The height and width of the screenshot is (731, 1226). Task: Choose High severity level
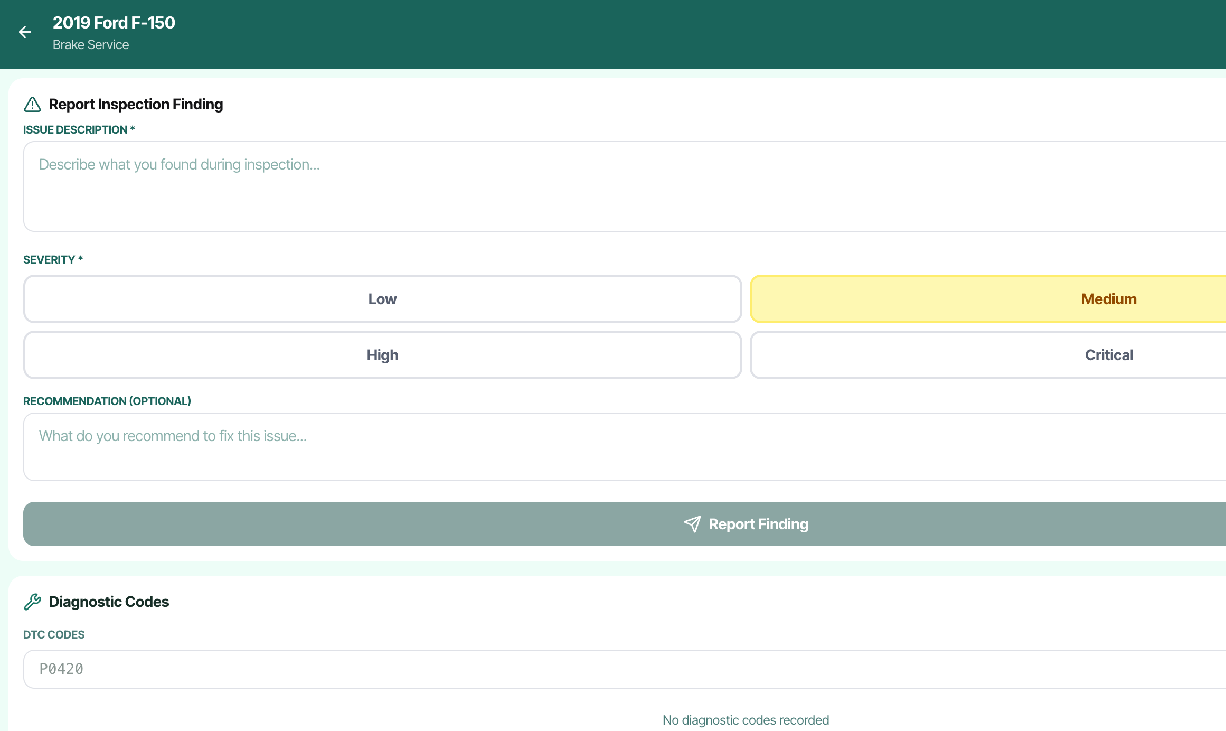pos(382,355)
